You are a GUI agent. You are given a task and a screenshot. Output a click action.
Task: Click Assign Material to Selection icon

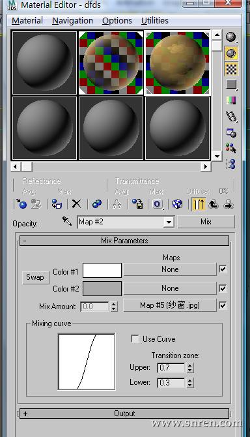pos(57,204)
